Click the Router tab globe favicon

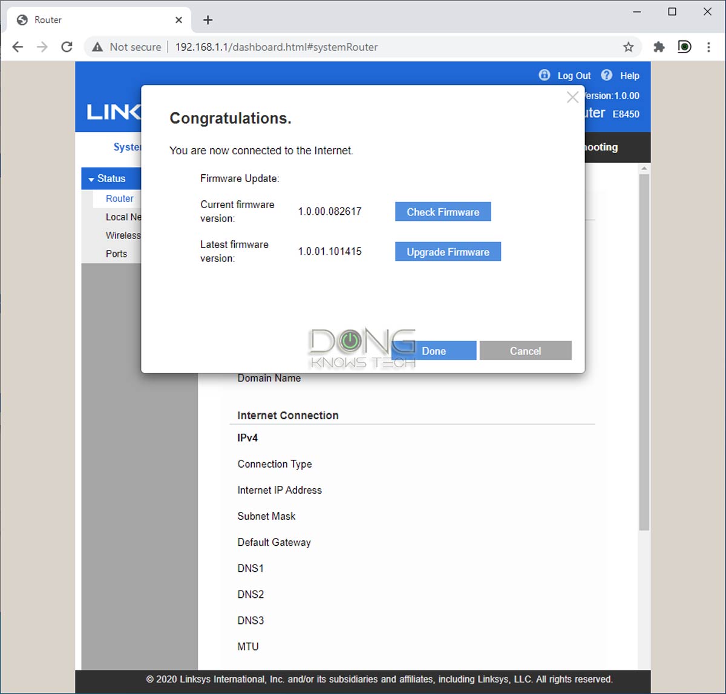[22, 20]
